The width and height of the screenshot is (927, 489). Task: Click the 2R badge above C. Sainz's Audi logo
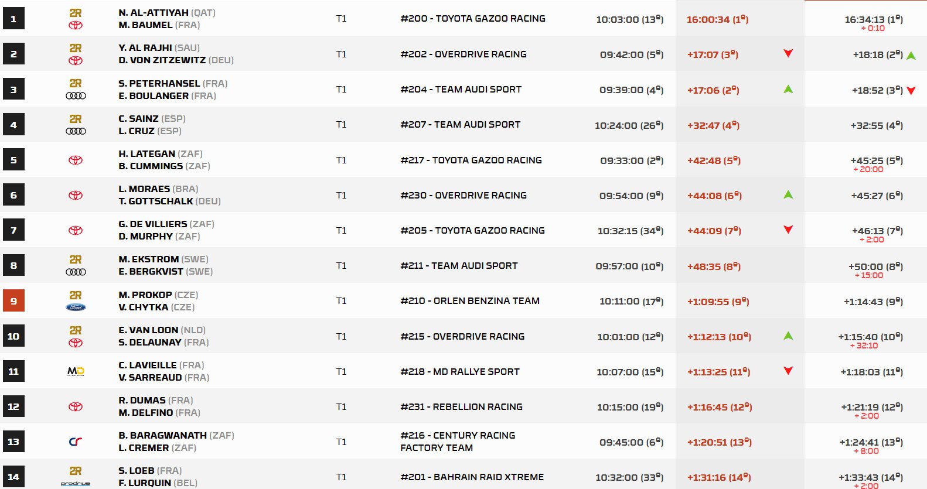[x=76, y=119]
